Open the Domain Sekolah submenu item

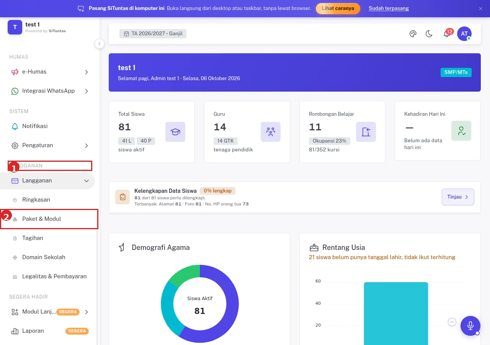(x=47, y=257)
